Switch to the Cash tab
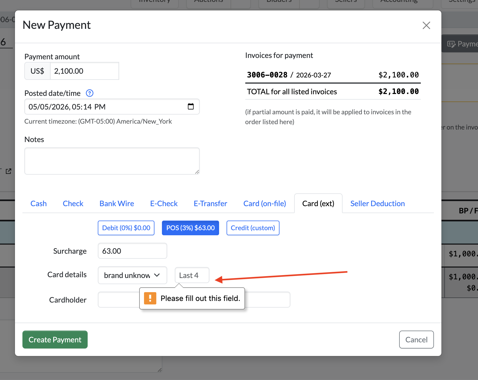This screenshot has width=478, height=380. click(x=38, y=203)
